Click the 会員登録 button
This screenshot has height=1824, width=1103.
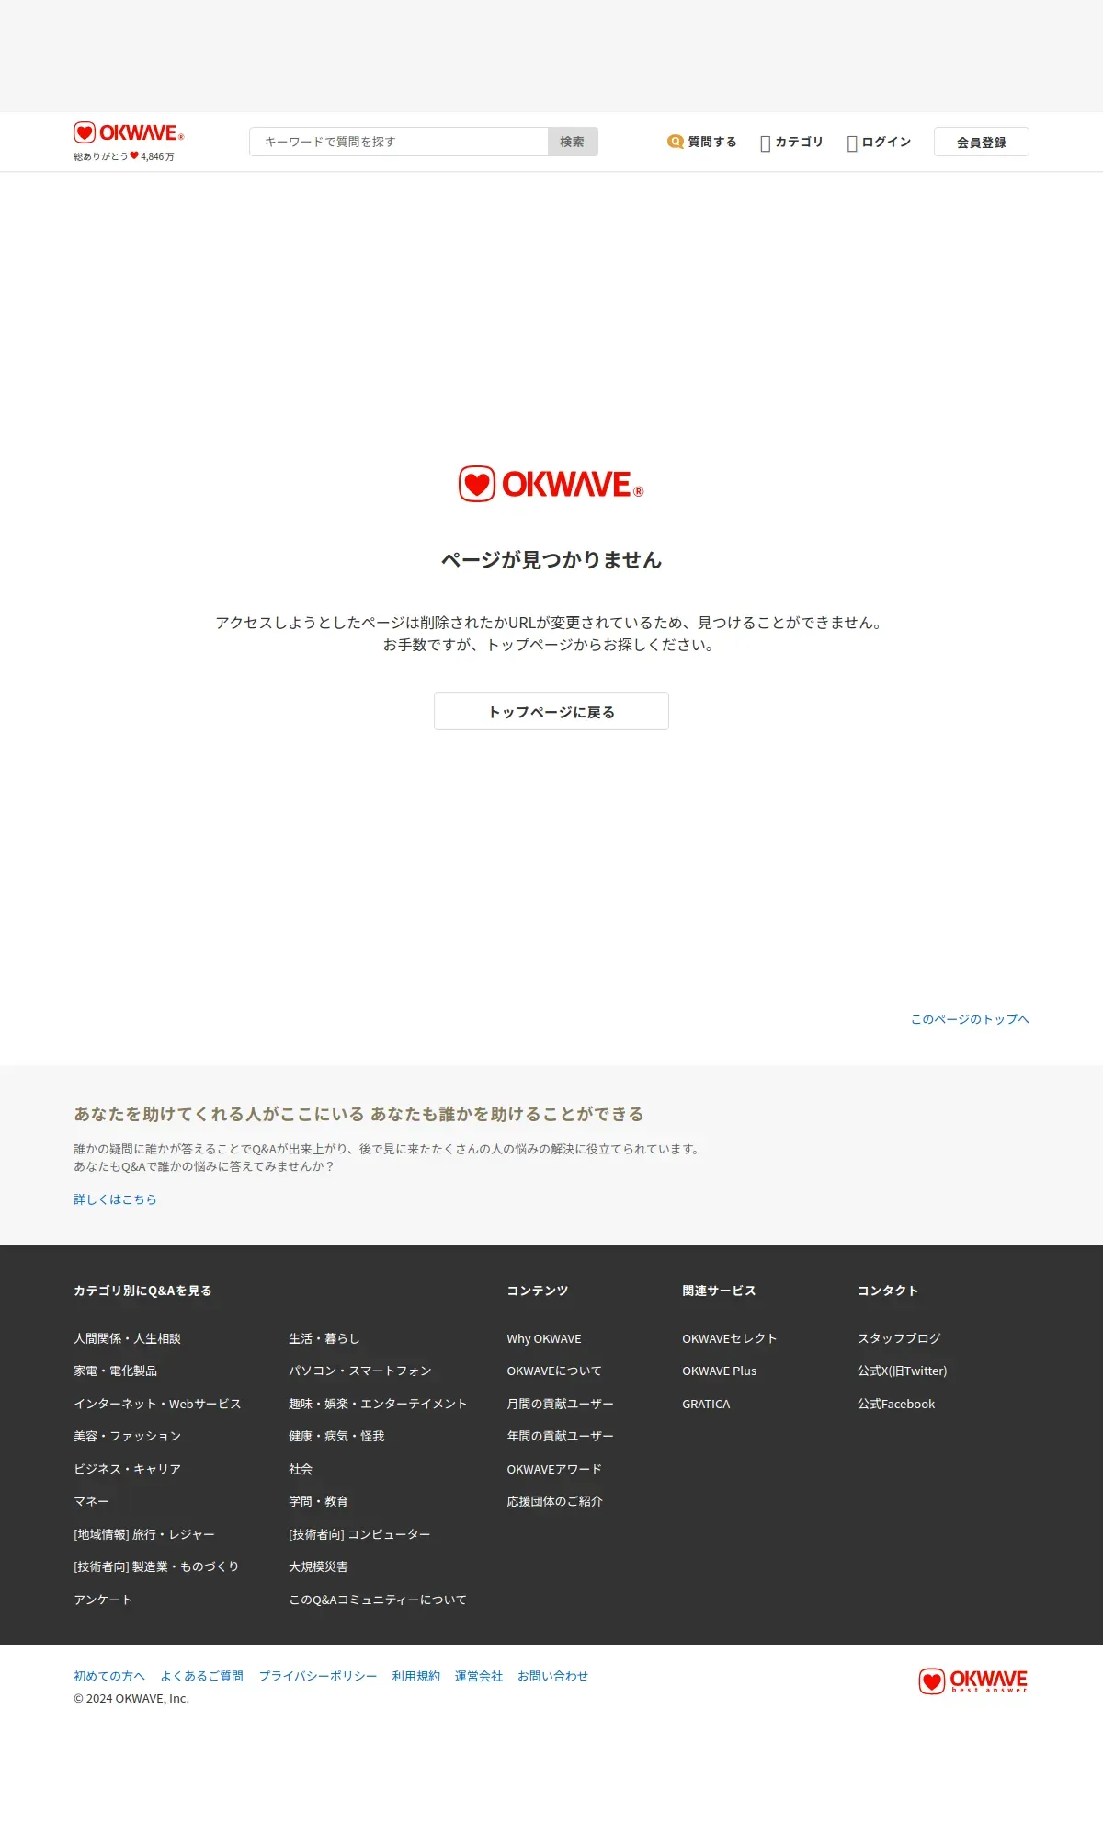click(x=982, y=142)
